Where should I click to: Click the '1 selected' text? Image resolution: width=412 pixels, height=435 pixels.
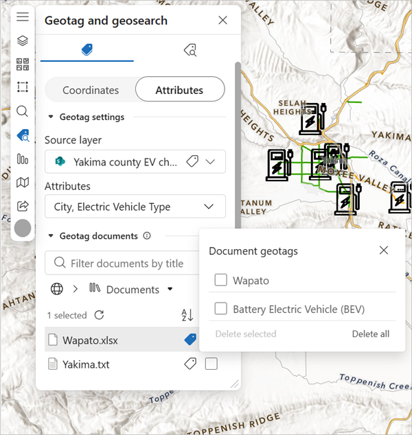point(67,315)
